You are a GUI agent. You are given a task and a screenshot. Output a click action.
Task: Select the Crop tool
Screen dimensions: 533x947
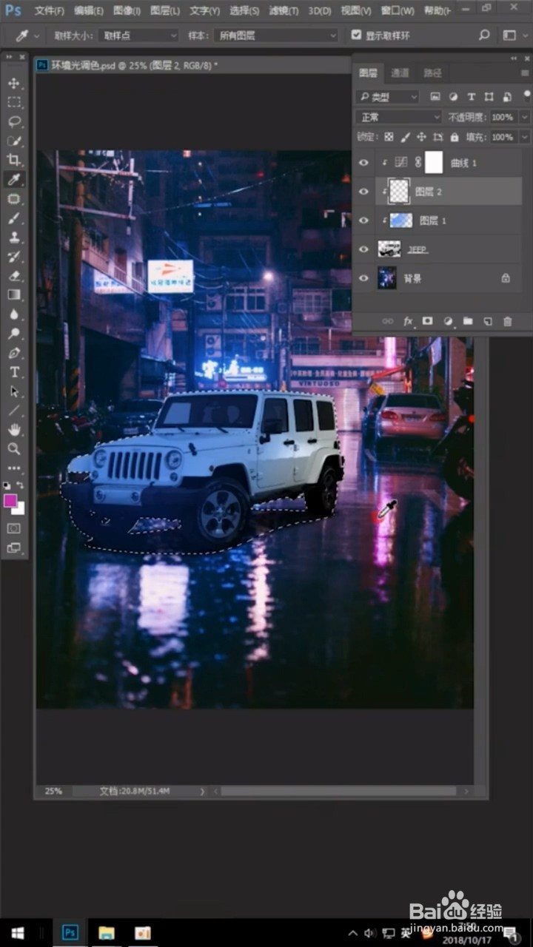(14, 160)
